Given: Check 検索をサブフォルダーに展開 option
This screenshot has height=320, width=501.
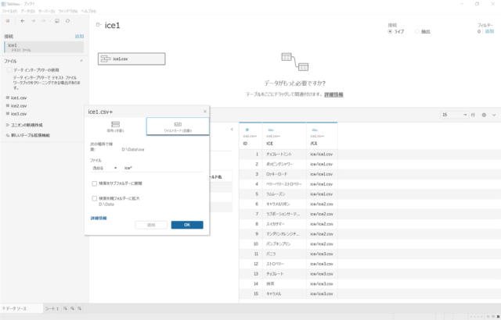Looking at the screenshot, I should tap(94, 183).
